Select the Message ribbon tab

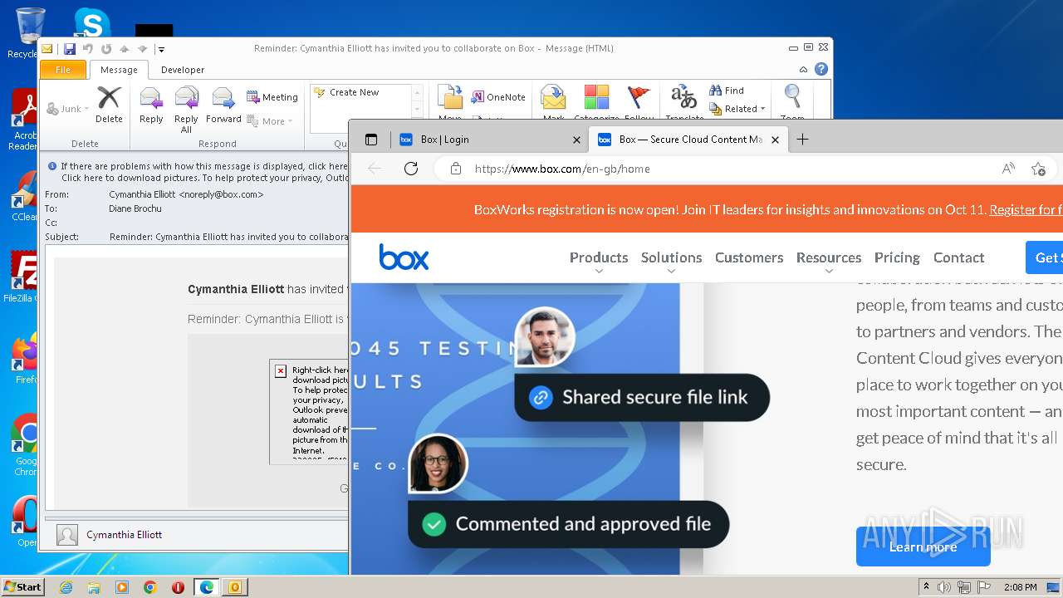[119, 70]
